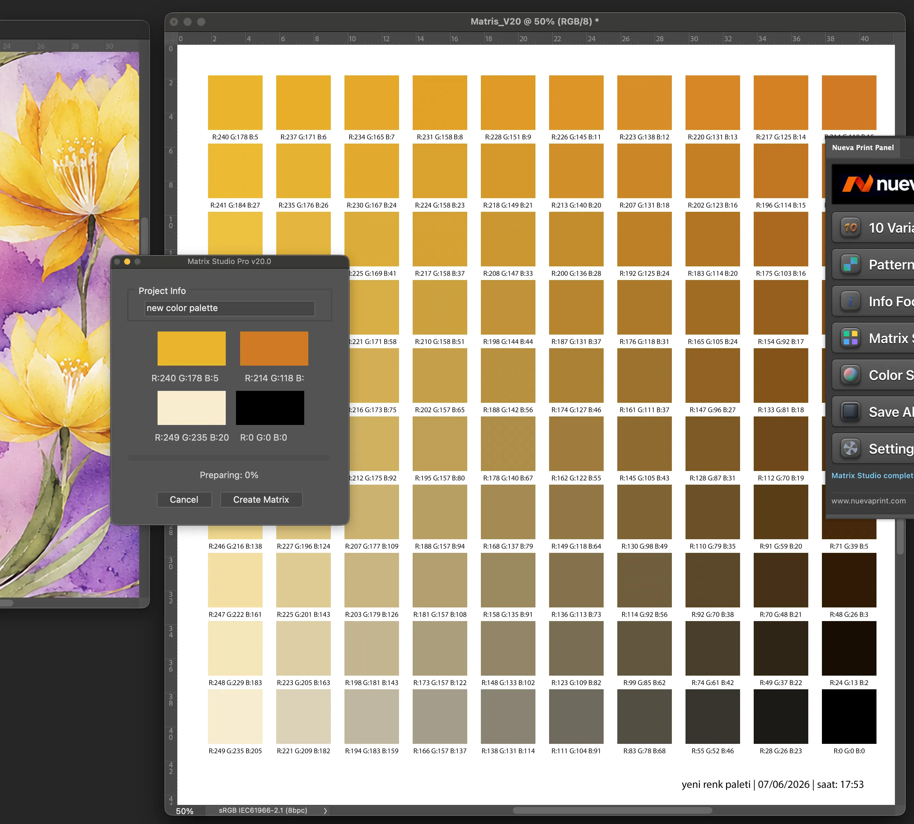This screenshot has width=914, height=824.
Task: Click the orange R:214 G:118 dialog swatch
Action: point(274,349)
